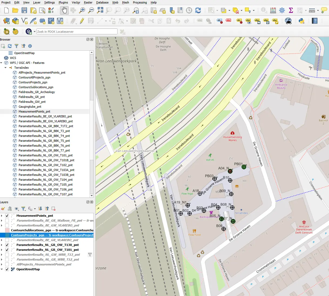Click the Statistical Summary sigma icon
Screen dimensions: 329x296
pos(291,11)
